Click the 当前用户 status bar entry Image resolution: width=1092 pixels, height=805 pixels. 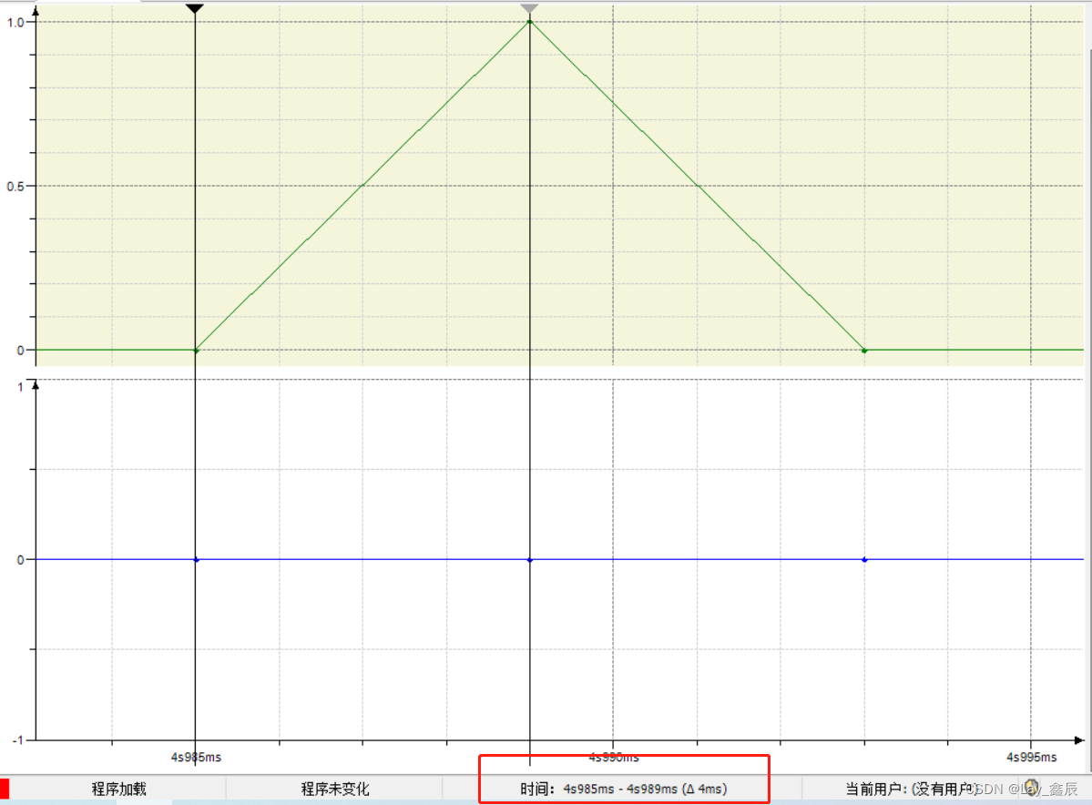(x=911, y=789)
